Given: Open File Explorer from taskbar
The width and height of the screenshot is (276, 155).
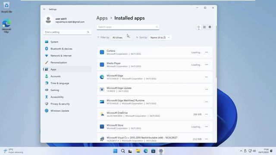Looking at the screenshot, I should 138,151.
